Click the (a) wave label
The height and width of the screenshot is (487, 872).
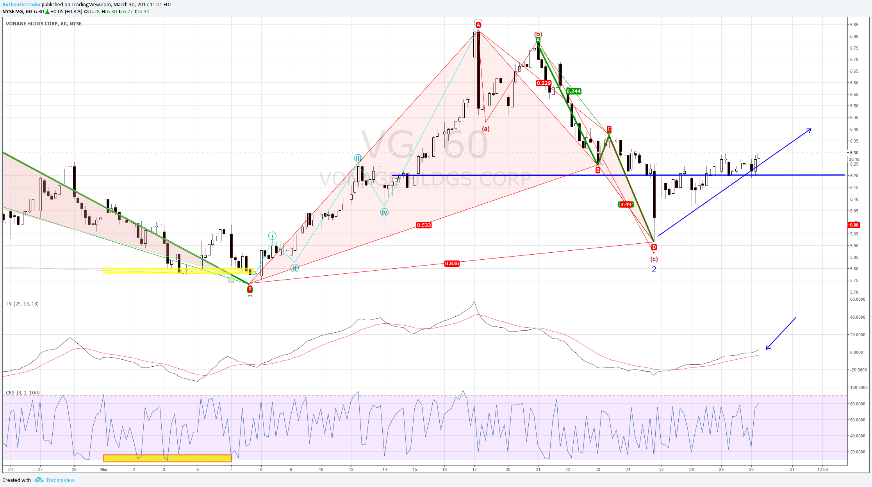pos(486,128)
